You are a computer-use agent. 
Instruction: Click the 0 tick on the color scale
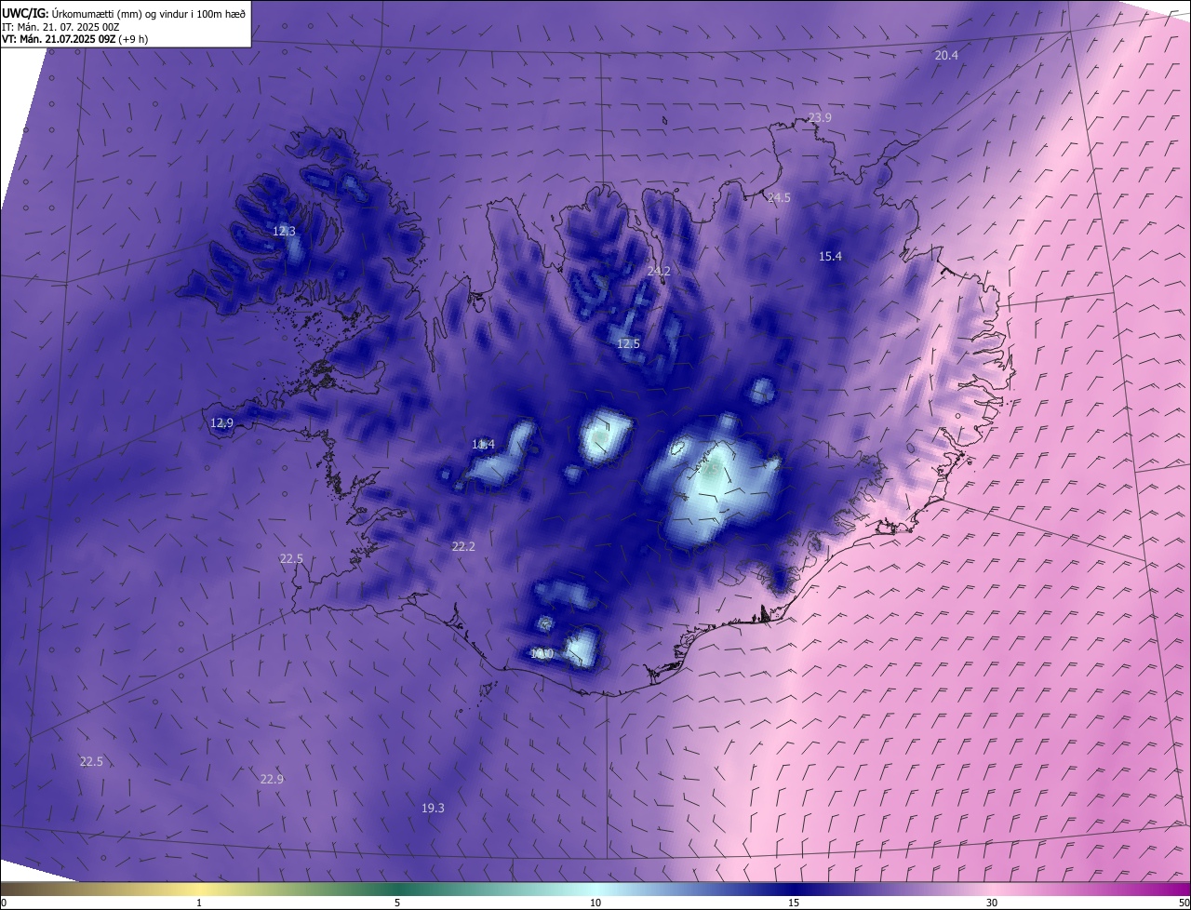pyautogui.click(x=4, y=903)
